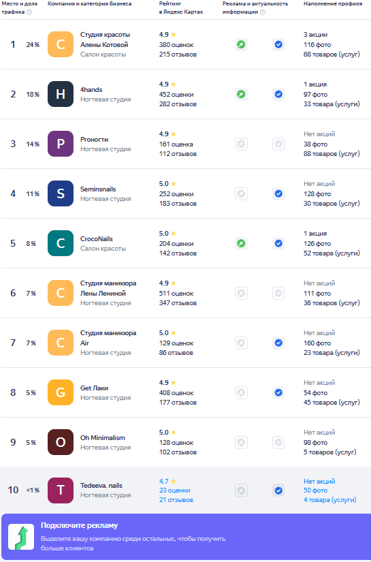
Task: Click green advertising icon for Студия красоты Алены Котовой
Action: [242, 45]
